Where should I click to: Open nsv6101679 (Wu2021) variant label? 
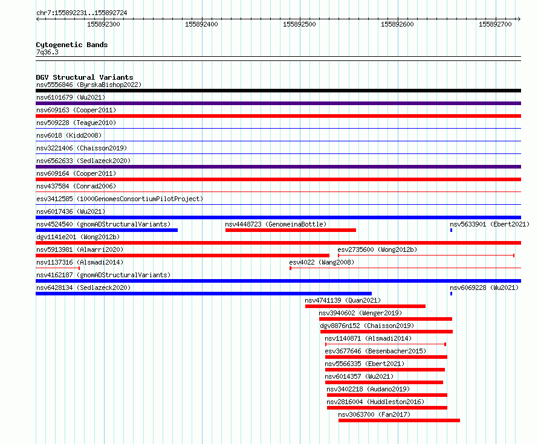coord(71,97)
